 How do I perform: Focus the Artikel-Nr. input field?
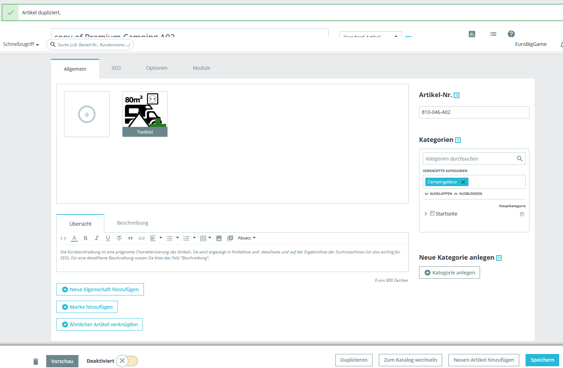point(474,113)
